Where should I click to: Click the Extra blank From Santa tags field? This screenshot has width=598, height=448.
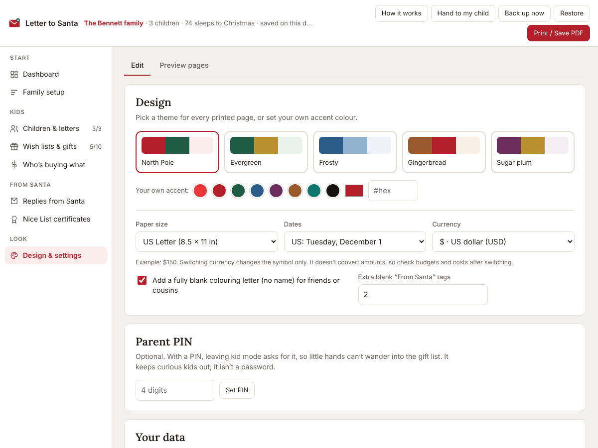[423, 295]
